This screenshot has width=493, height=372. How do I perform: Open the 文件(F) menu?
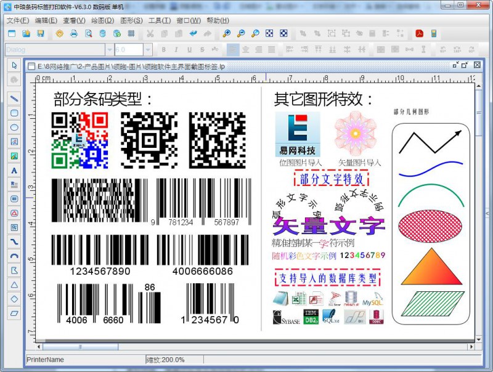18,20
